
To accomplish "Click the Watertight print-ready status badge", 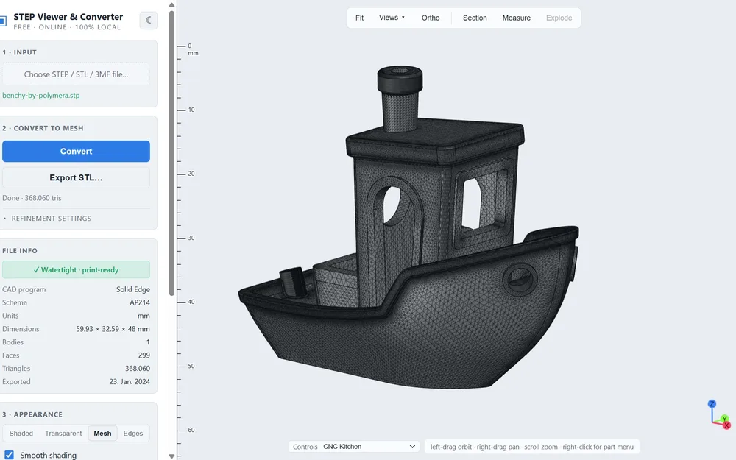I will pos(76,269).
